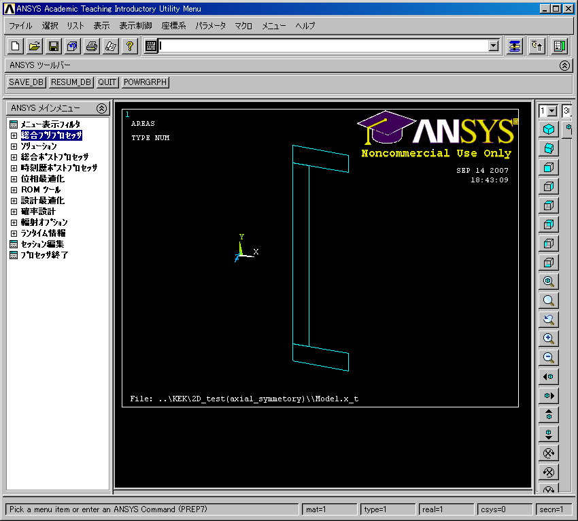Expand the 確率設計 tree node
578x521 pixels.
pos(14,212)
